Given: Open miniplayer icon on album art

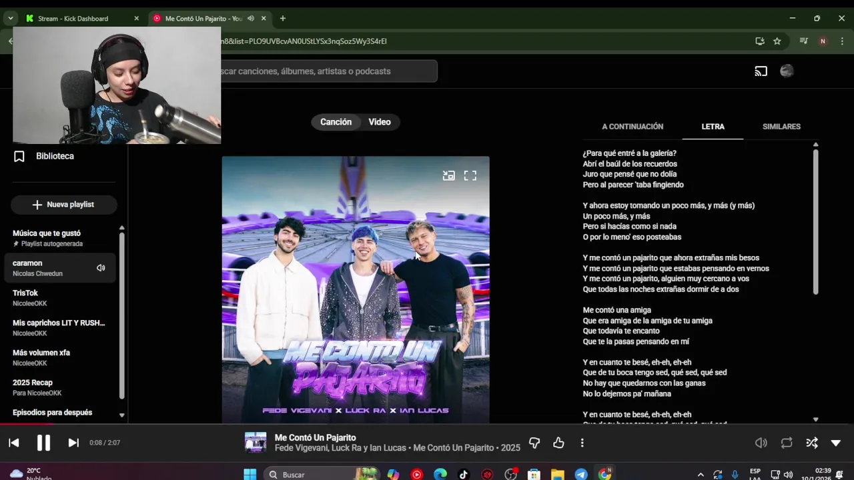Looking at the screenshot, I should (x=449, y=176).
